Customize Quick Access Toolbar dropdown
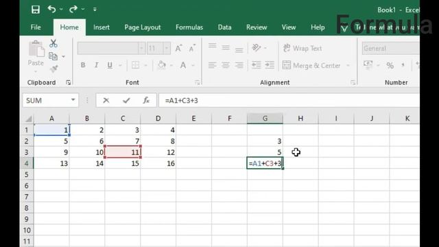This screenshot has width=439, height=247. point(95,10)
